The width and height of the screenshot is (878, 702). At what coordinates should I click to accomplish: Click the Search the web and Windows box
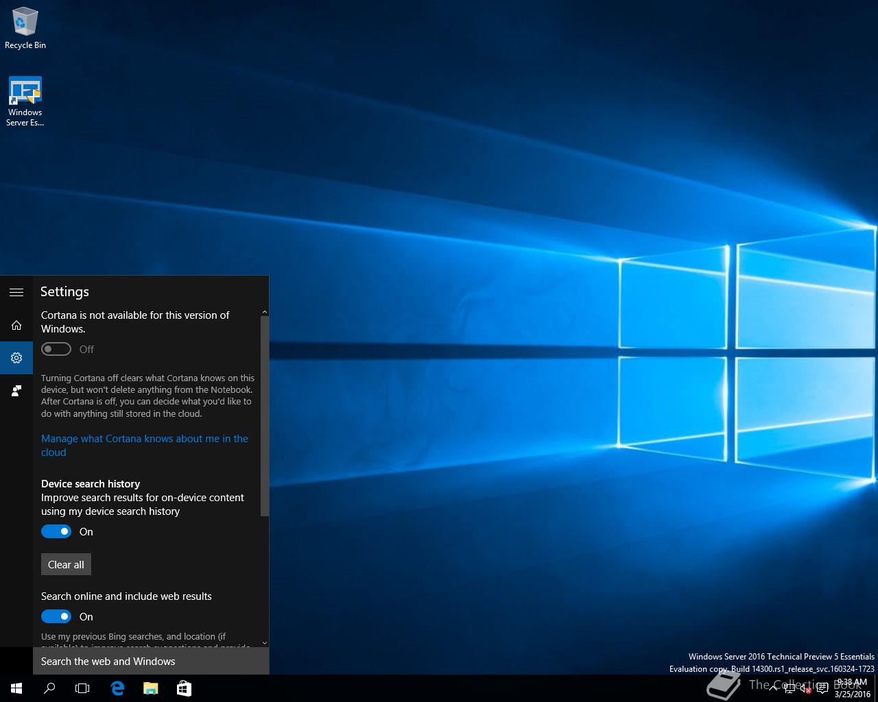151,661
